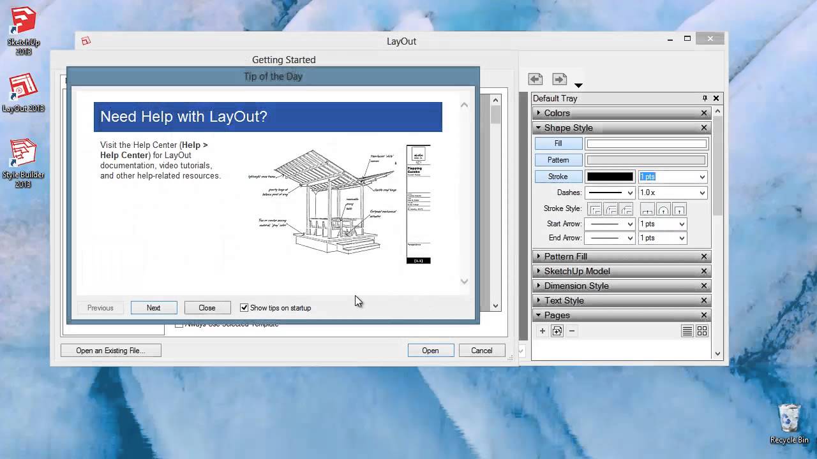Screen dimensions: 817x459
Task: Open the Recycle Bin
Action: click(790, 423)
